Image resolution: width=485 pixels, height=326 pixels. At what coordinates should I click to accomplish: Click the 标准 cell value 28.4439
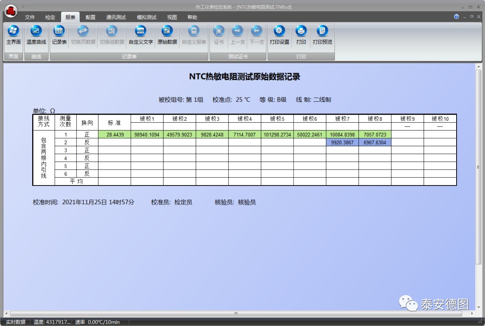tap(114, 134)
